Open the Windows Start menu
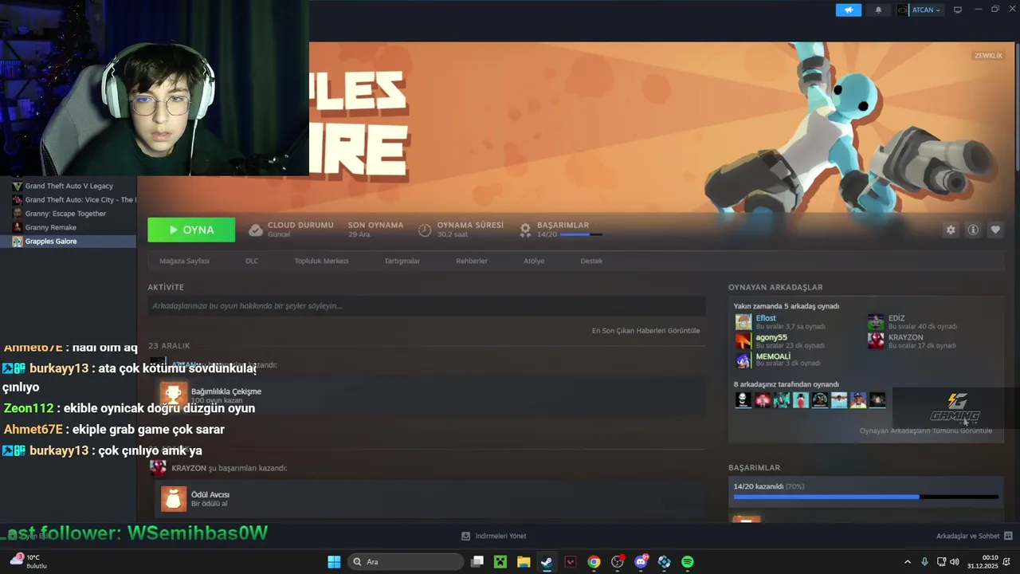1020x574 pixels. point(334,561)
